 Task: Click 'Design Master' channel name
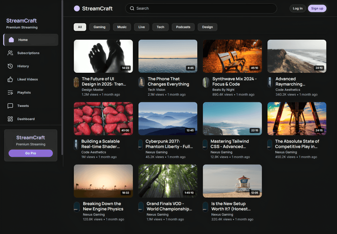point(92,90)
